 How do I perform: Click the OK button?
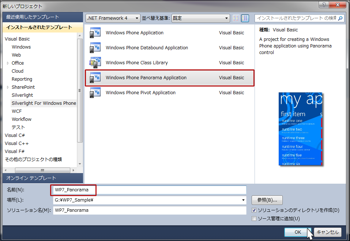298,232
